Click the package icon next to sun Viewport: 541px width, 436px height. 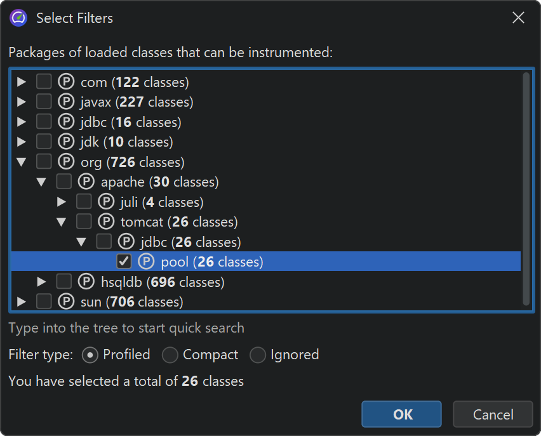(x=66, y=301)
